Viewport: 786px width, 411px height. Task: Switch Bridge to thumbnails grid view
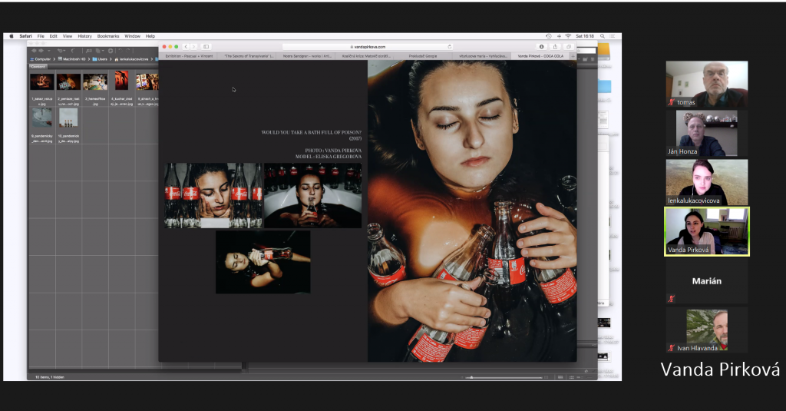(571, 377)
